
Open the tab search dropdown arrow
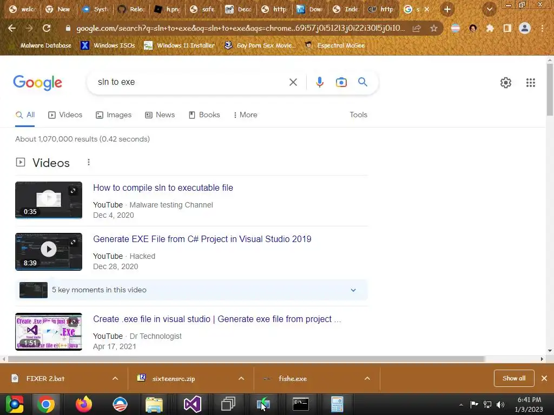tap(489, 9)
